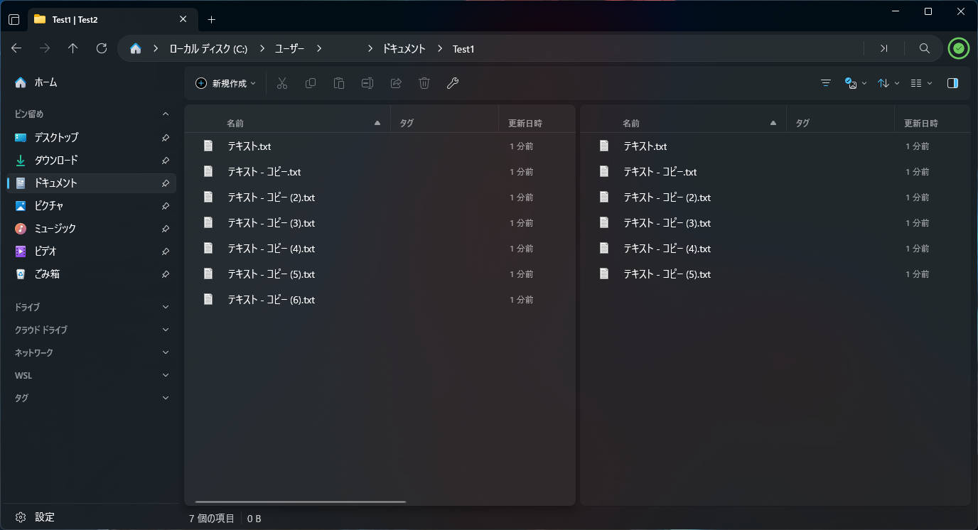Toggle sort direction on left pane 名前 column
This screenshot has width=978, height=530.
(x=377, y=123)
